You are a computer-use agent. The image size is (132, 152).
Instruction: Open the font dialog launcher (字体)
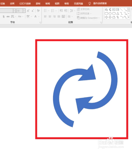[x=40, y=23]
